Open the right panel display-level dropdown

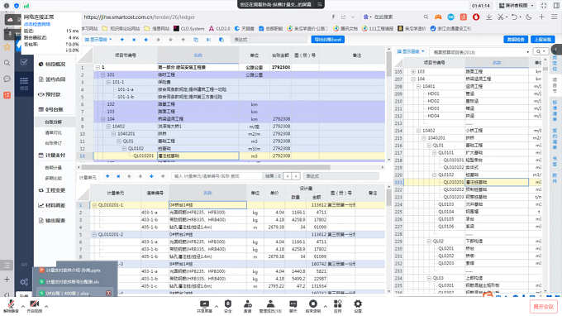pyautogui.click(x=411, y=51)
